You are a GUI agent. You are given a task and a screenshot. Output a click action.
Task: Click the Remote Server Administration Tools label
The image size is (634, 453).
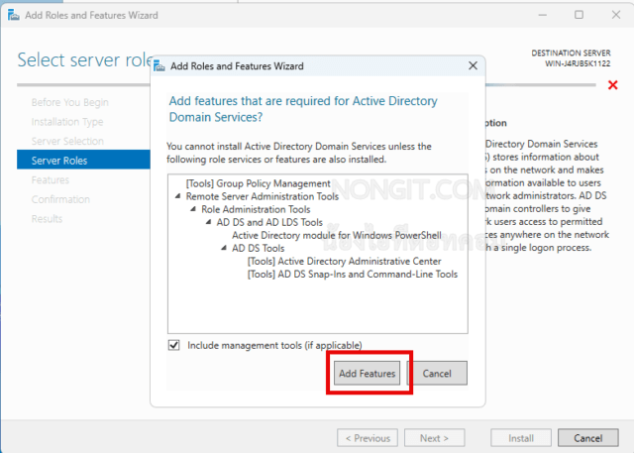click(x=262, y=196)
